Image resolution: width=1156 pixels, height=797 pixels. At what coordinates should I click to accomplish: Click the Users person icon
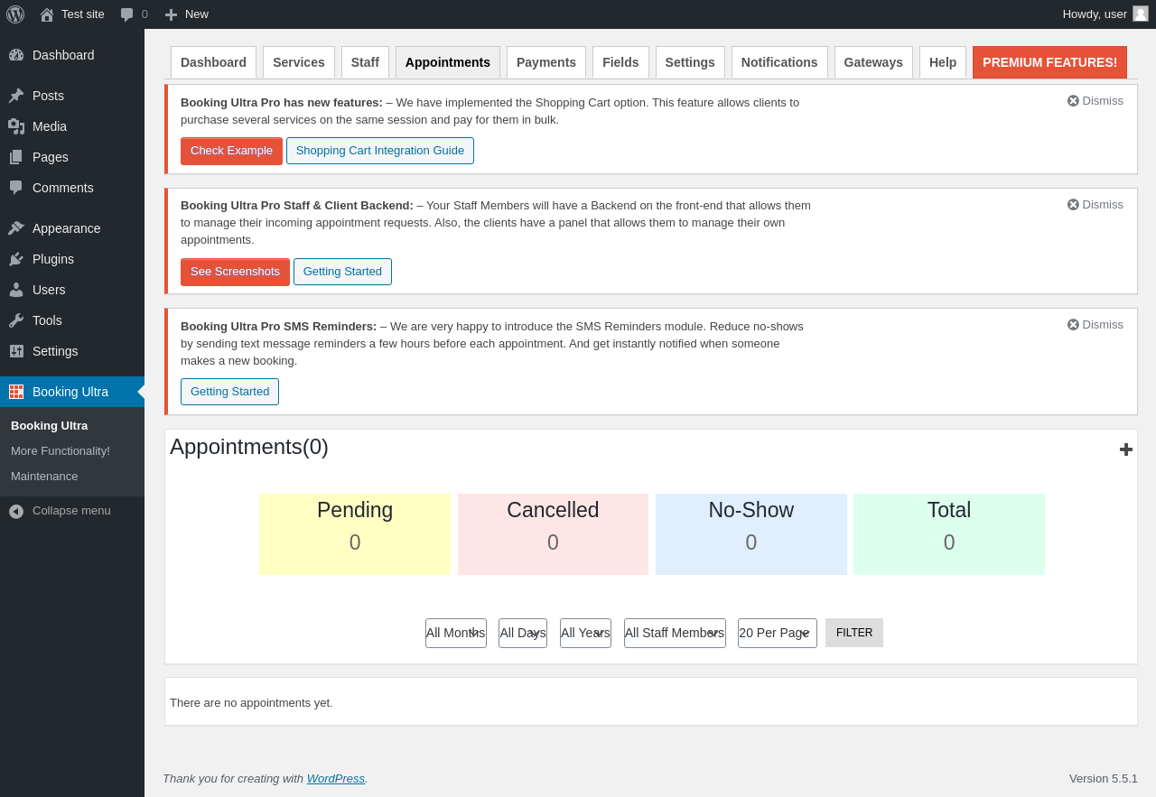pyautogui.click(x=16, y=290)
